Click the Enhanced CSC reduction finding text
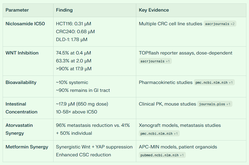Screen dimensions: 249x165 click(83, 155)
